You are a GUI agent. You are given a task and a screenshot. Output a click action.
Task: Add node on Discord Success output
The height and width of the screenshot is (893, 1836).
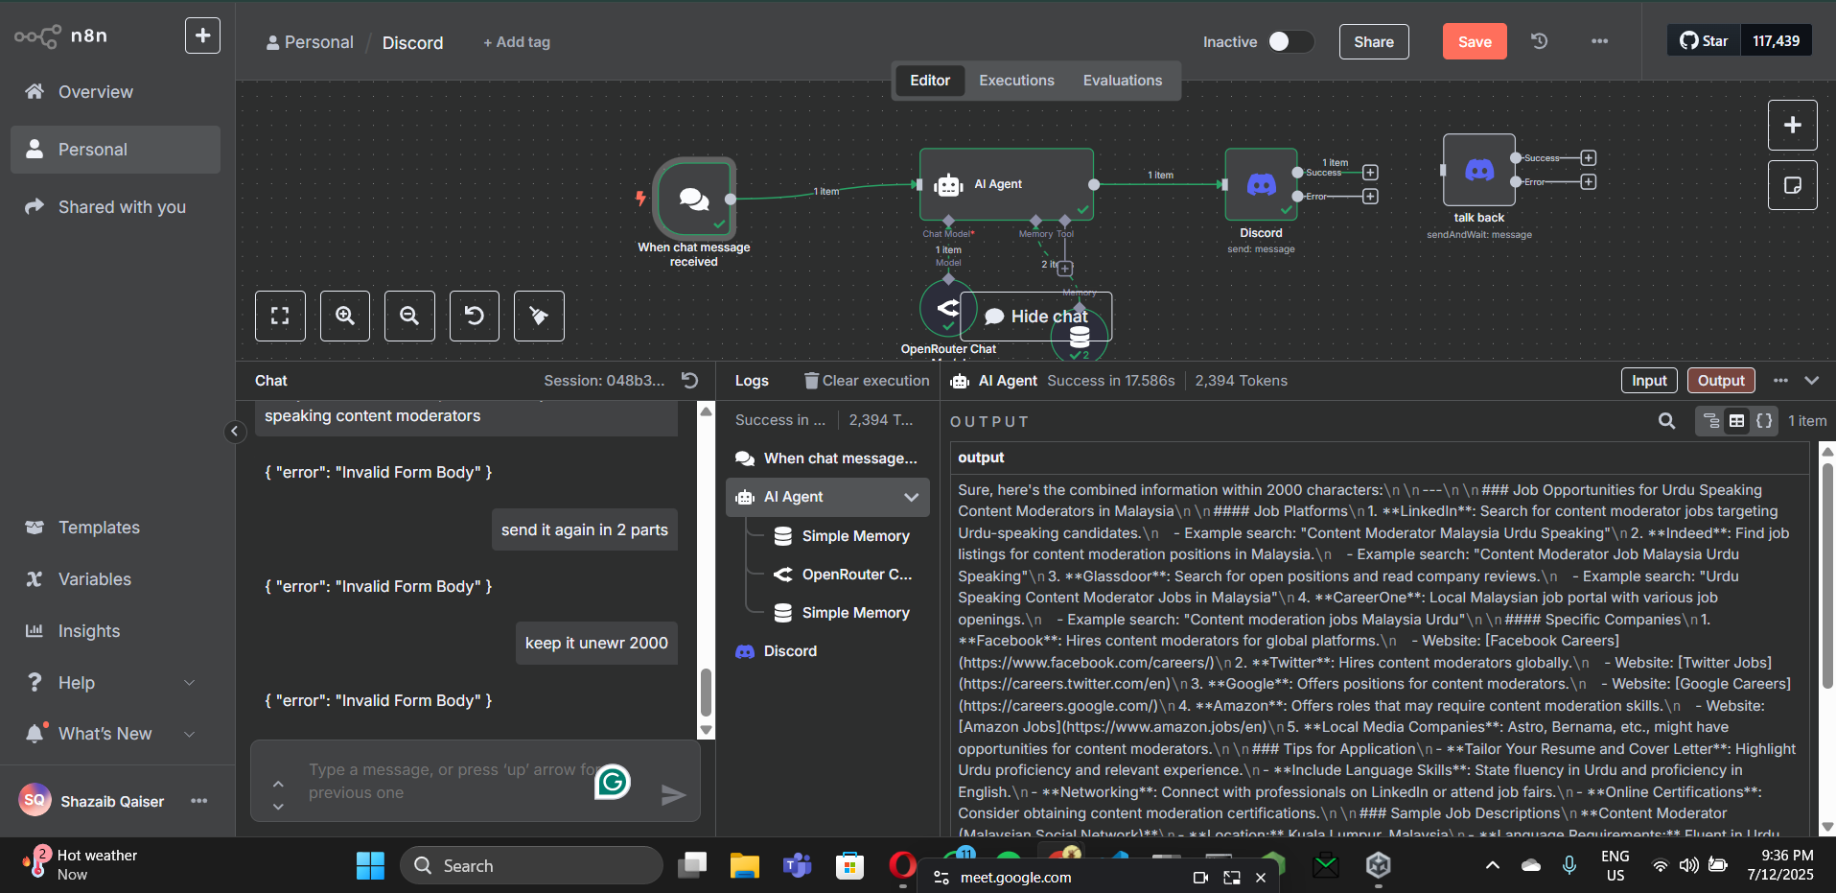pyautogui.click(x=1370, y=173)
